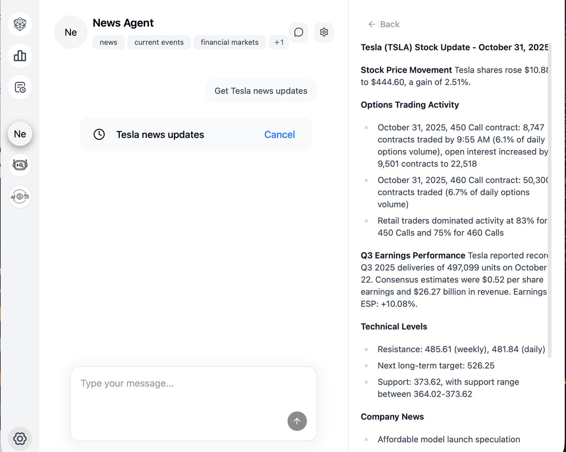Select the financial markets tag
The height and width of the screenshot is (452, 566).
[x=229, y=42]
